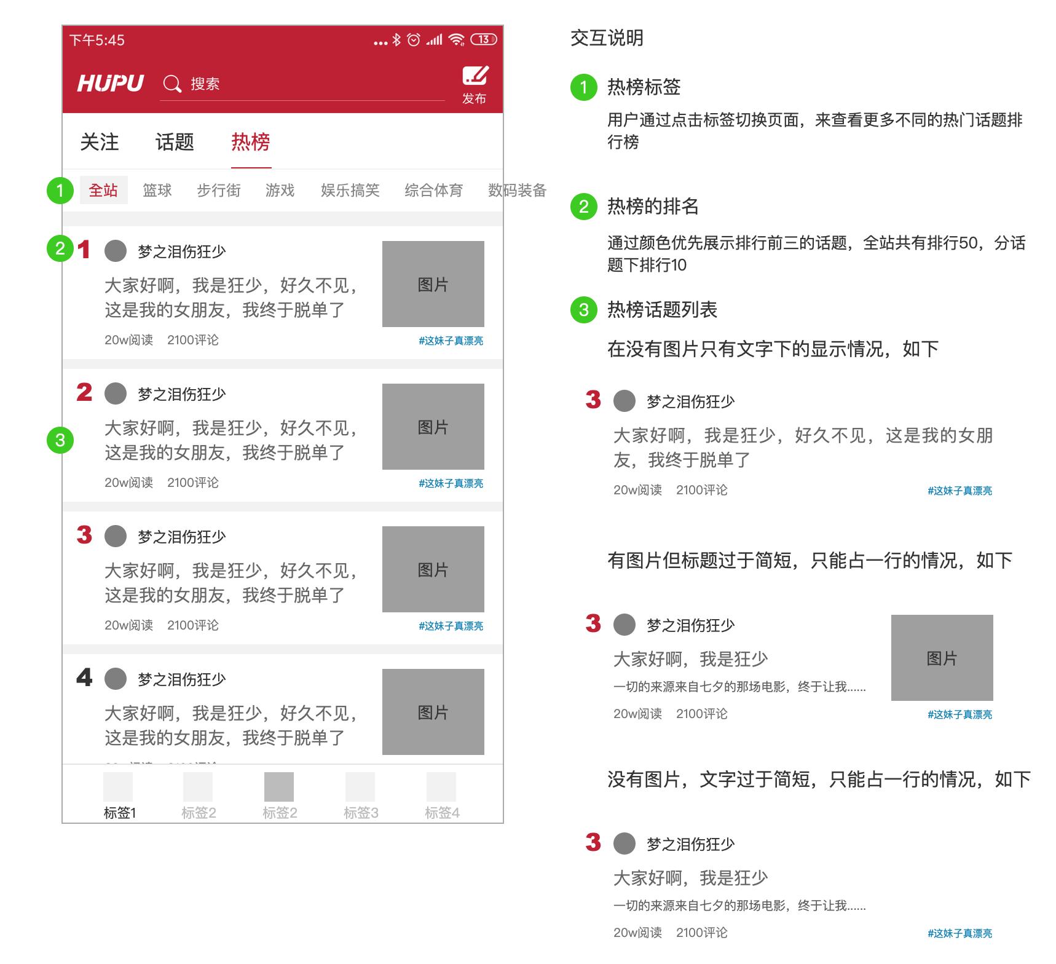Screen dimensions: 1056x964
Task: Select the 标签4 icon in bottom navigation
Action: click(440, 786)
